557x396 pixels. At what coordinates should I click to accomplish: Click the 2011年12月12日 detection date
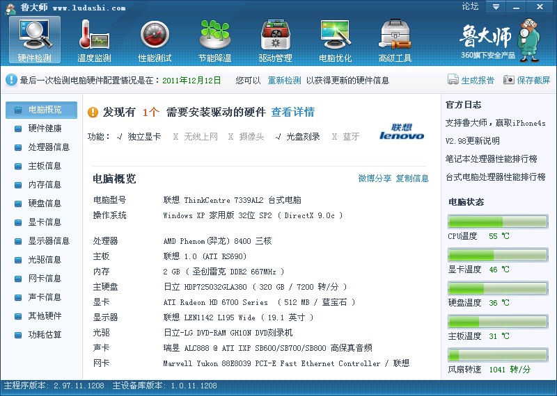click(x=191, y=81)
